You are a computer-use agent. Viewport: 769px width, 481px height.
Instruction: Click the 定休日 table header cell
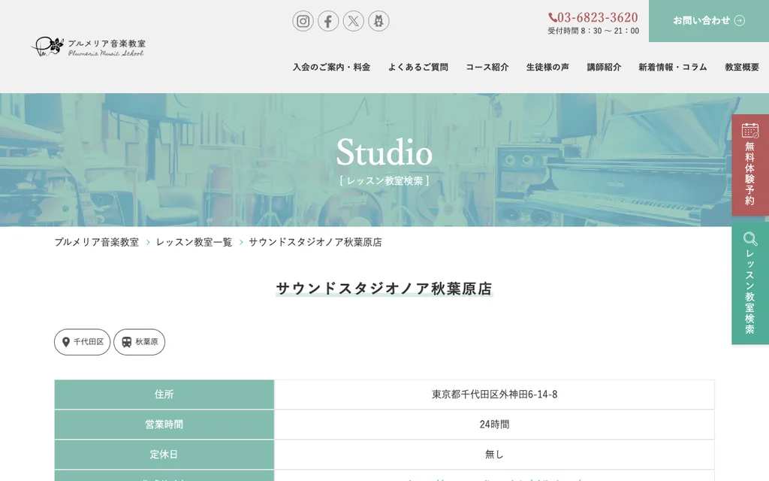(164, 455)
